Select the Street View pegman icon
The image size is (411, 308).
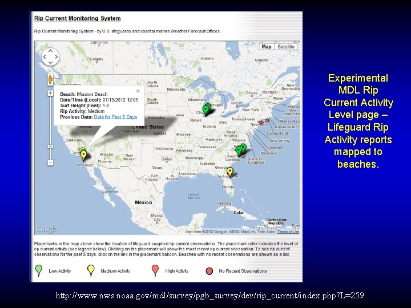click(50, 79)
